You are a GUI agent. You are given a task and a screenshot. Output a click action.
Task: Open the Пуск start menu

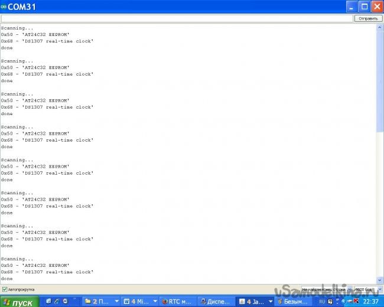point(19,302)
